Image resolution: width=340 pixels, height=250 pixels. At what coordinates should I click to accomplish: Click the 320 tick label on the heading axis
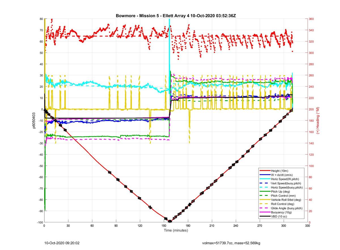(311, 42)
